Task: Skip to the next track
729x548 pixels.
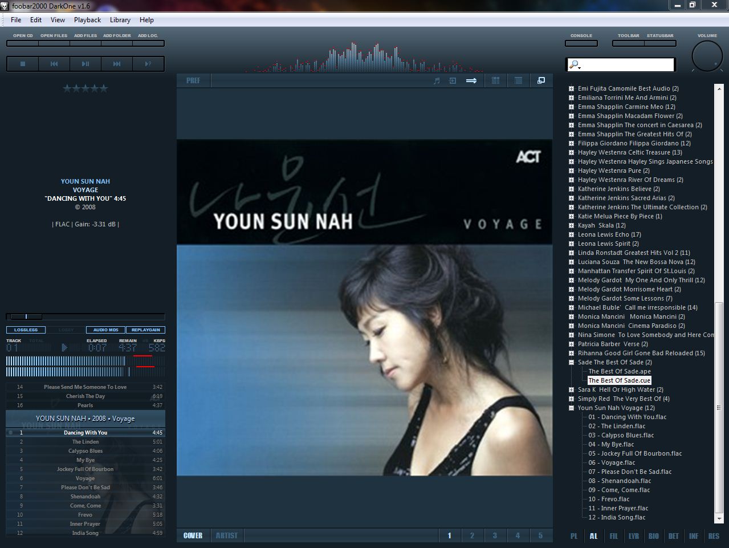Action: click(x=117, y=64)
